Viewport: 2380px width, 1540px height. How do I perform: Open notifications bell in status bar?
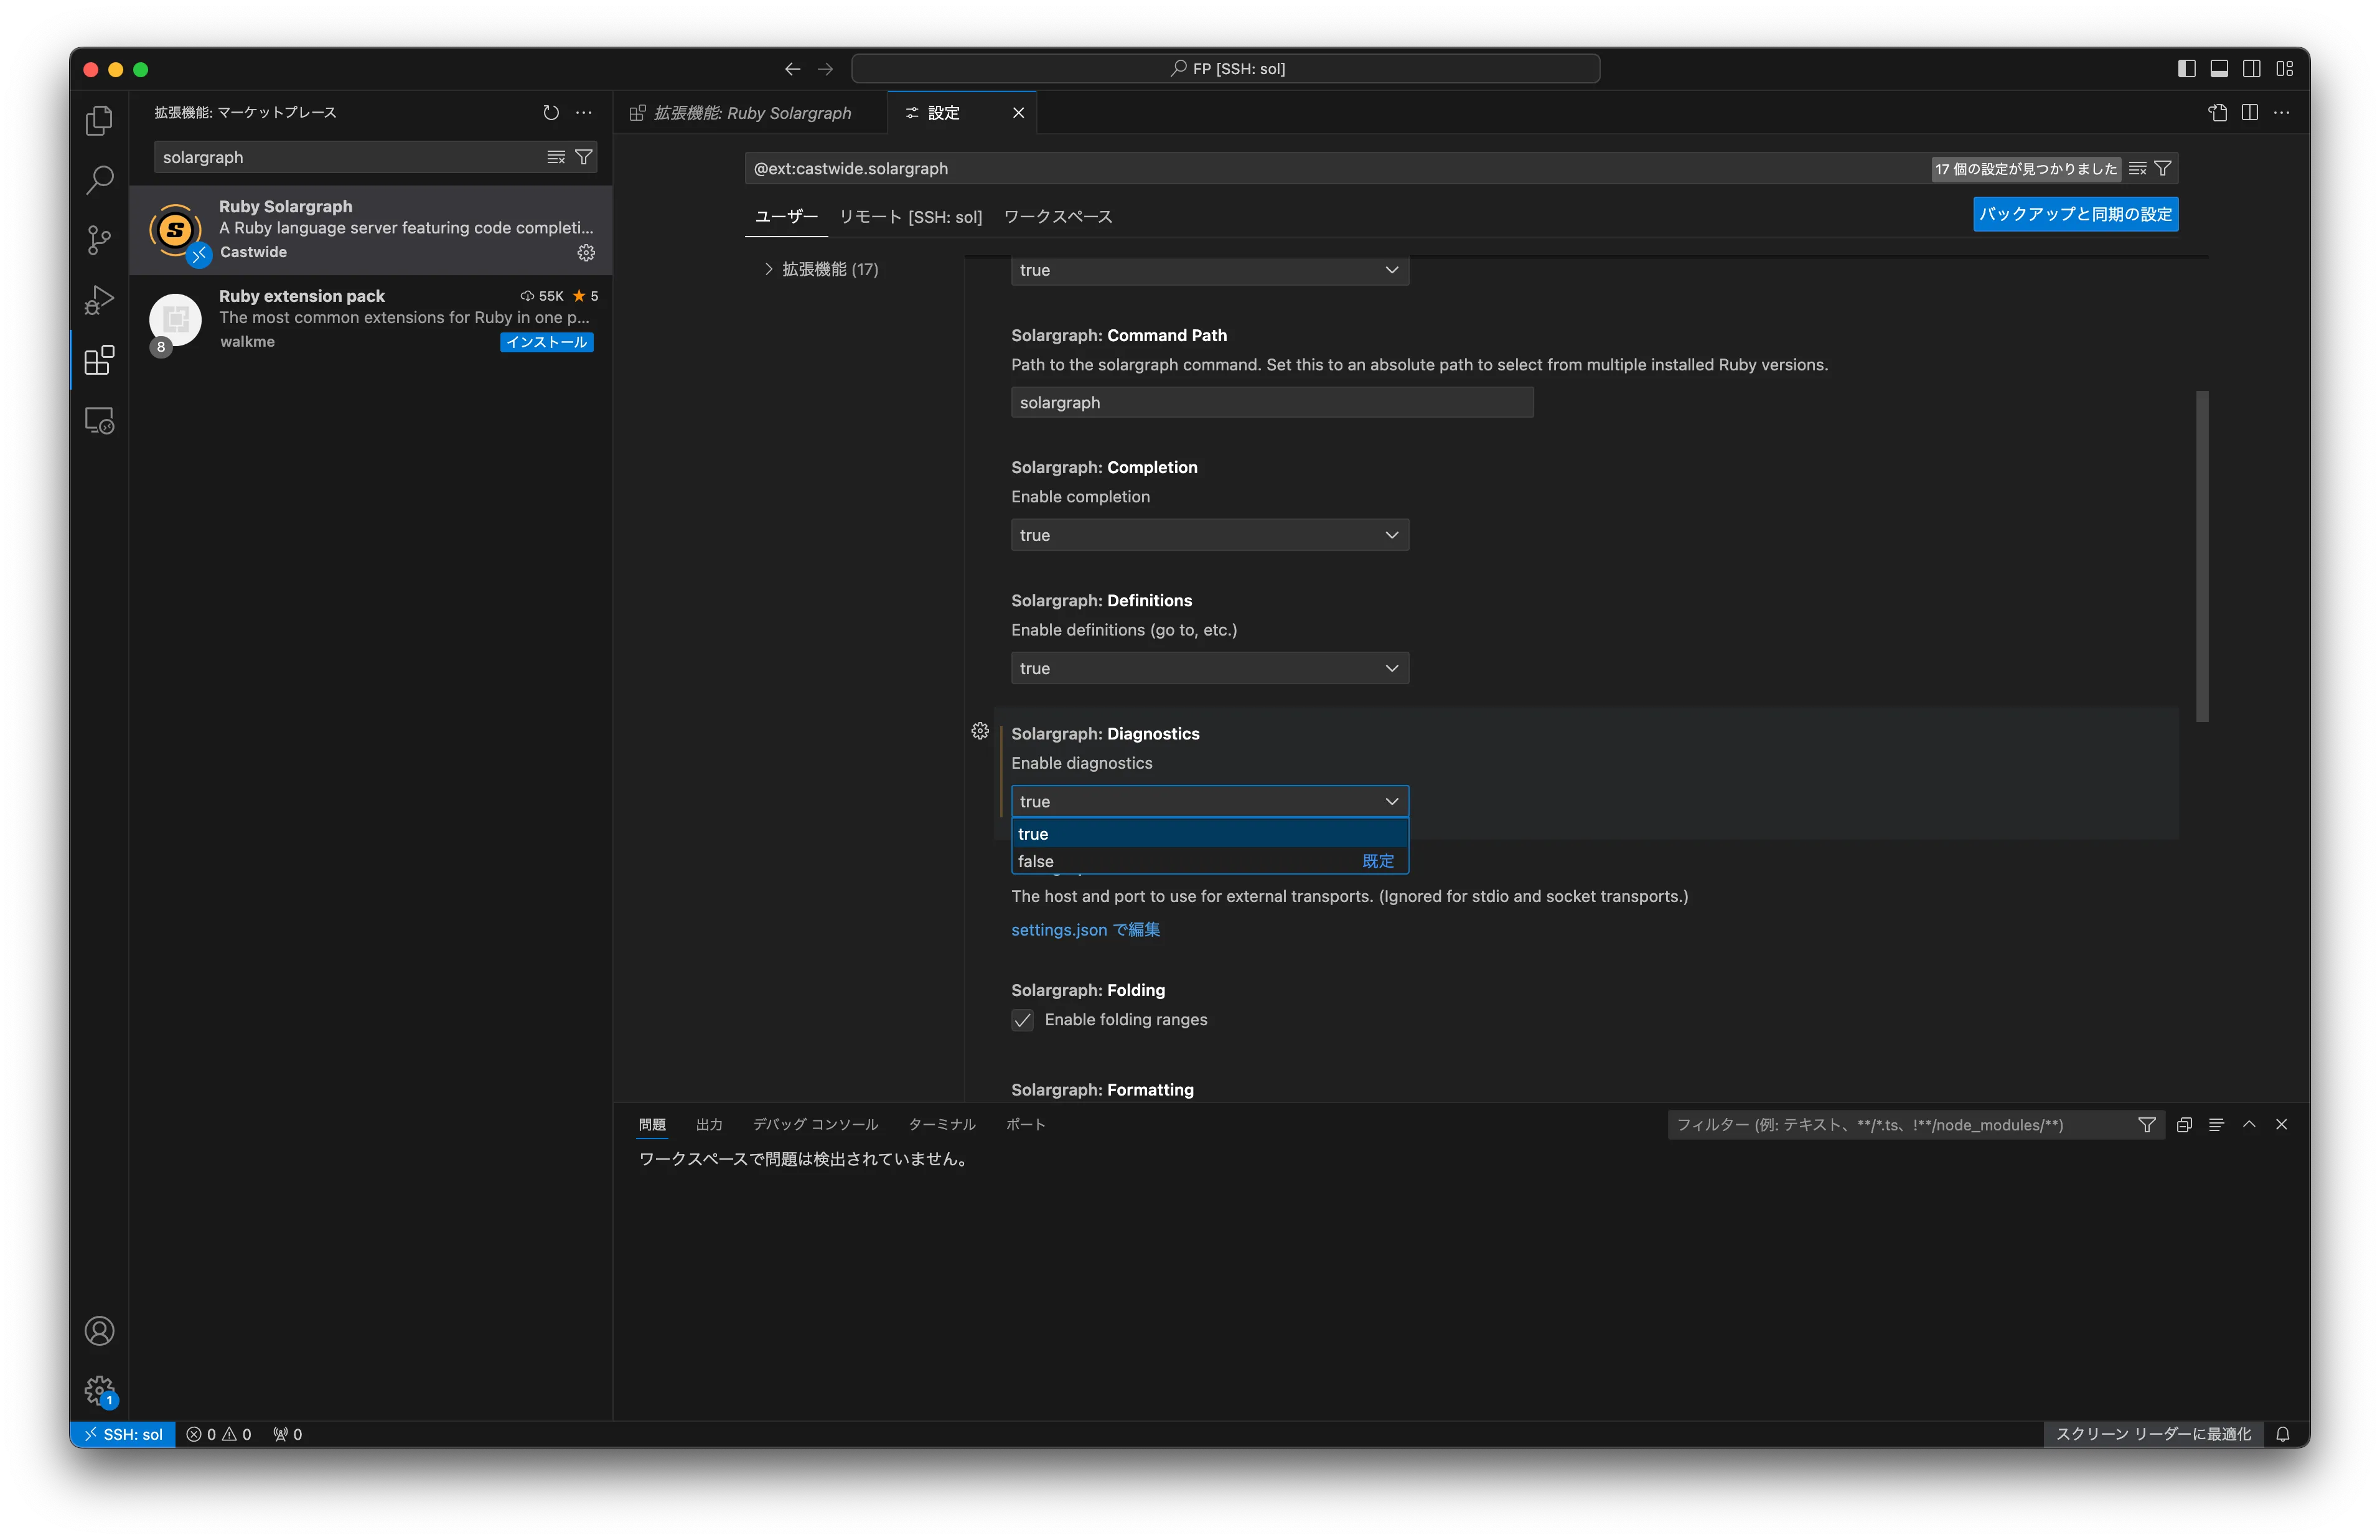click(2283, 1434)
